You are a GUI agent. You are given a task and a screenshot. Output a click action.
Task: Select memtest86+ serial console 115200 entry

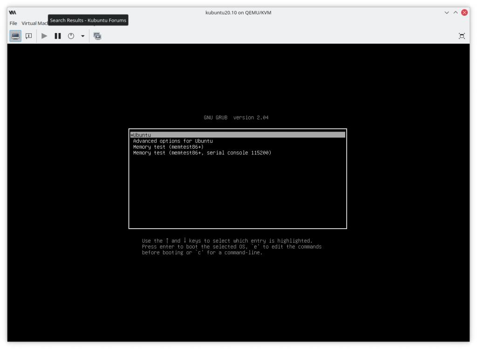pyautogui.click(x=202, y=152)
